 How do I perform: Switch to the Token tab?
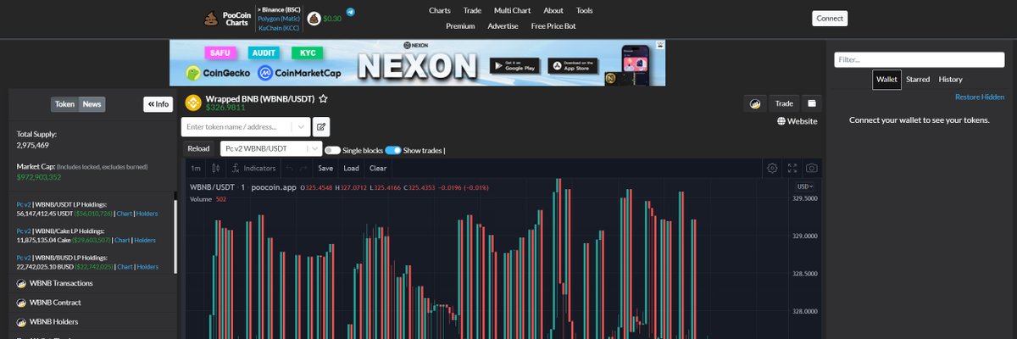point(65,104)
